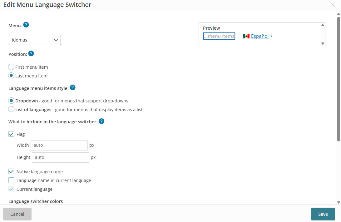This screenshot has height=222, width=341.
Task: Open the Menu dropdown showing Idomas
Action: [35, 40]
